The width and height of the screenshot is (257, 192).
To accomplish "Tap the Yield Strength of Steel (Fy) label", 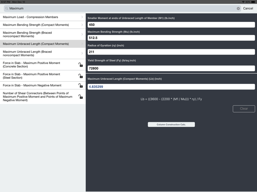I will [112, 60].
